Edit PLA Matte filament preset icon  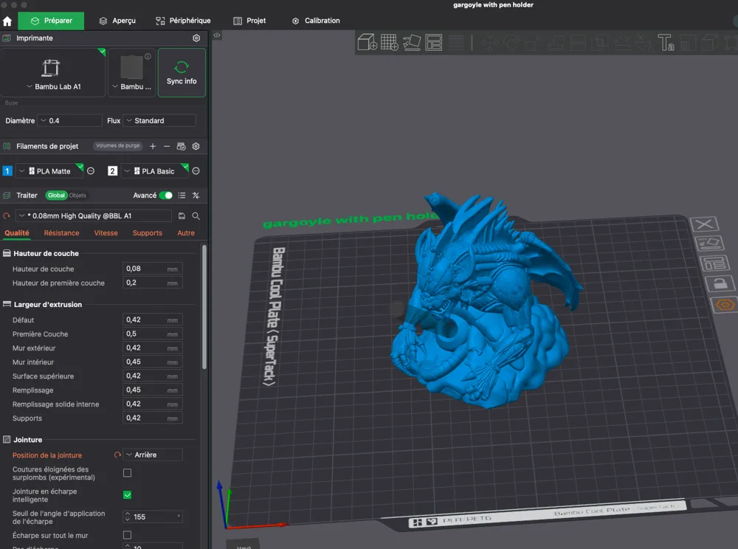[91, 171]
